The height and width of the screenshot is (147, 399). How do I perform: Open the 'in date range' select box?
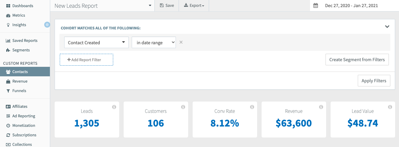tap(154, 42)
